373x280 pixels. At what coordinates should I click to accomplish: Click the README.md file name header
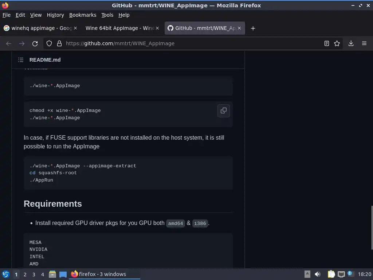coord(45,60)
